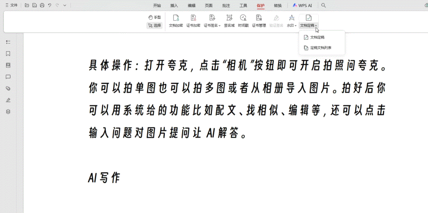Switch to the 批注 ribbon tab
Screen dimensions: 428x213
point(226,5)
